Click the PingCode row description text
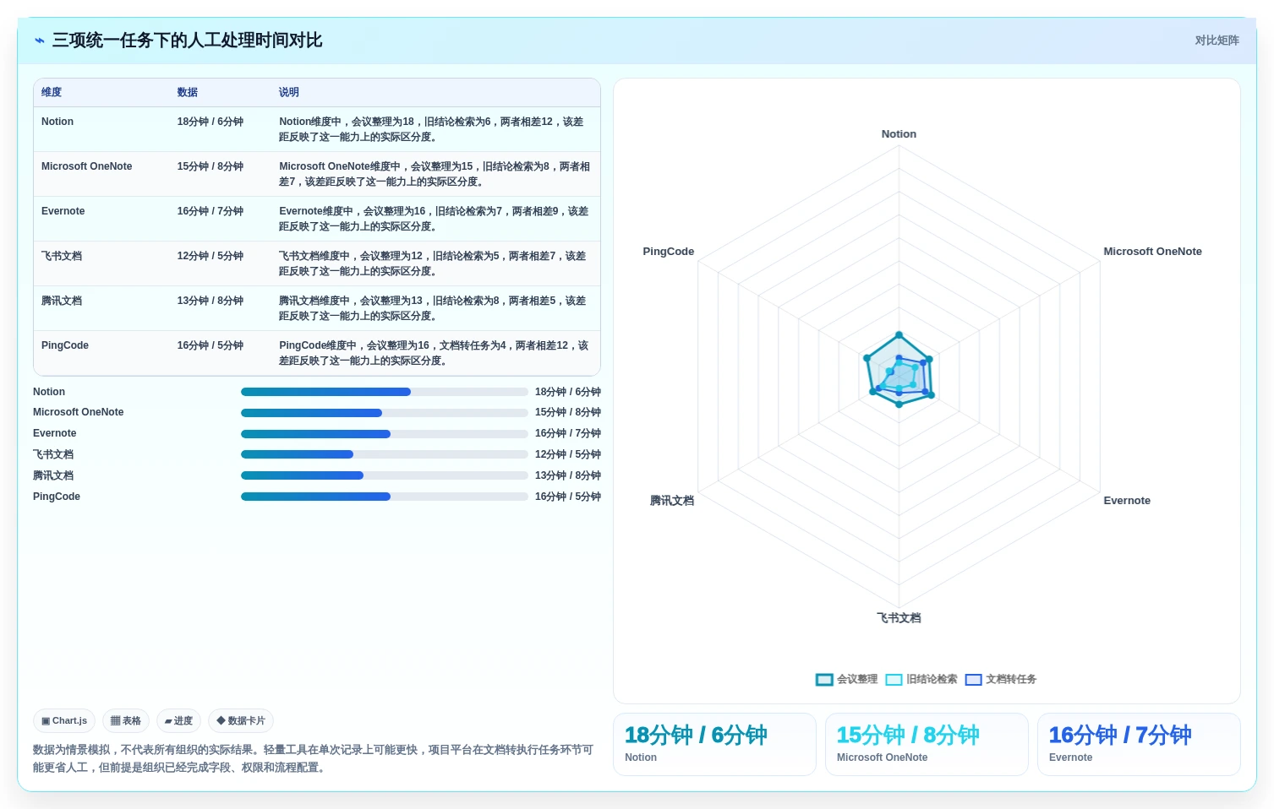1274x809 pixels. click(435, 353)
